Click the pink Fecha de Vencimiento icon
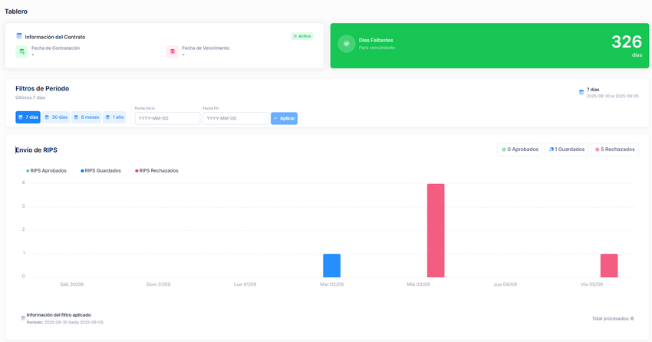The width and height of the screenshot is (652, 342). [173, 51]
